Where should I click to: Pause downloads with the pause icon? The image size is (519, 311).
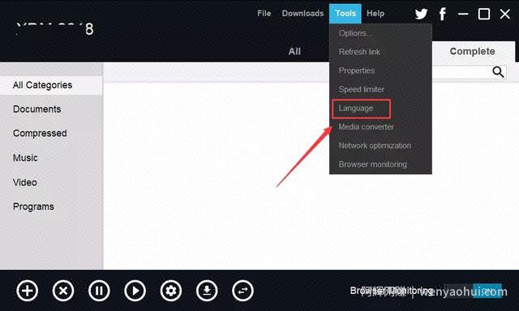(99, 291)
